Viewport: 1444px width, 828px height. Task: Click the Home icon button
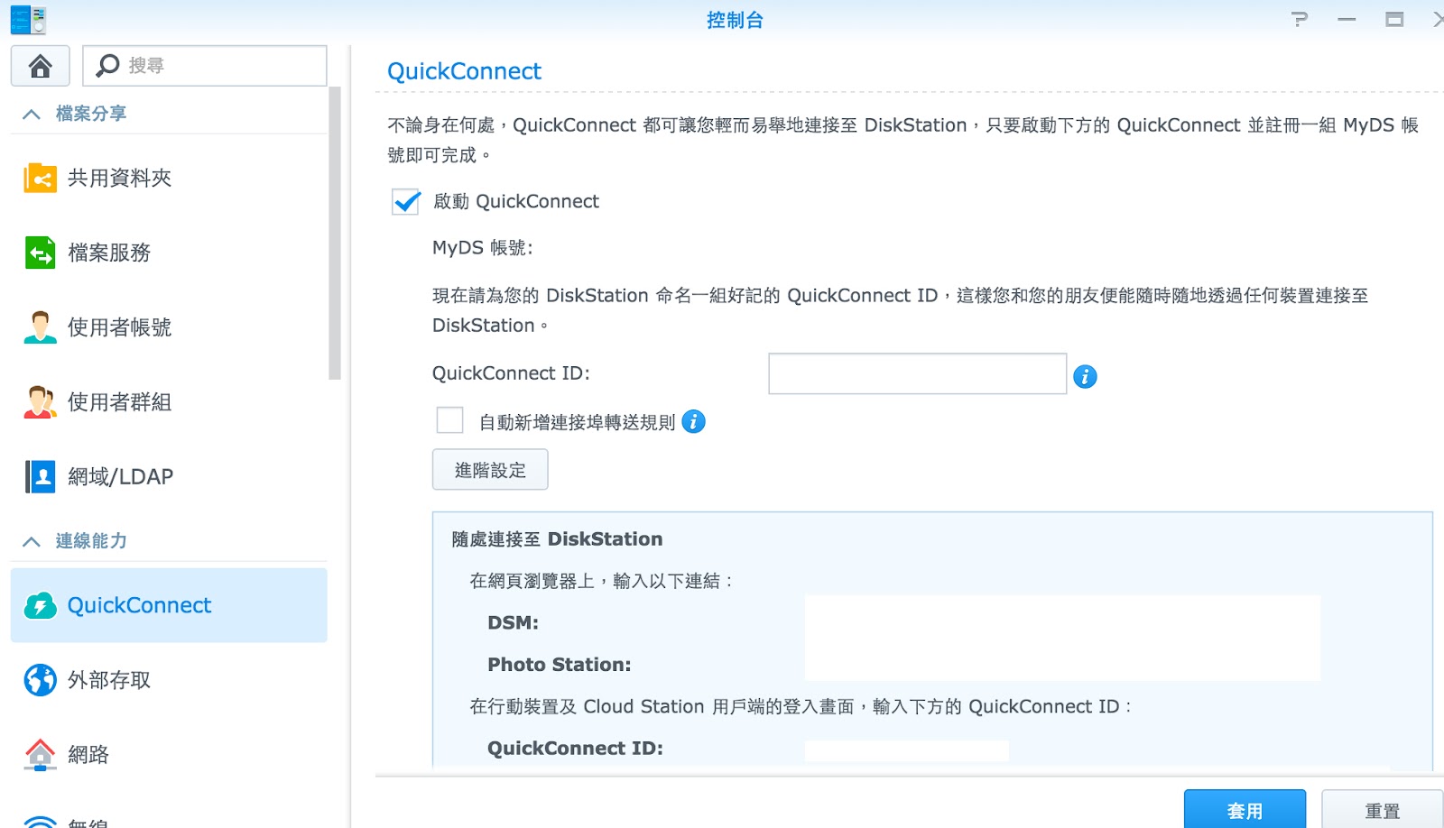coord(40,66)
